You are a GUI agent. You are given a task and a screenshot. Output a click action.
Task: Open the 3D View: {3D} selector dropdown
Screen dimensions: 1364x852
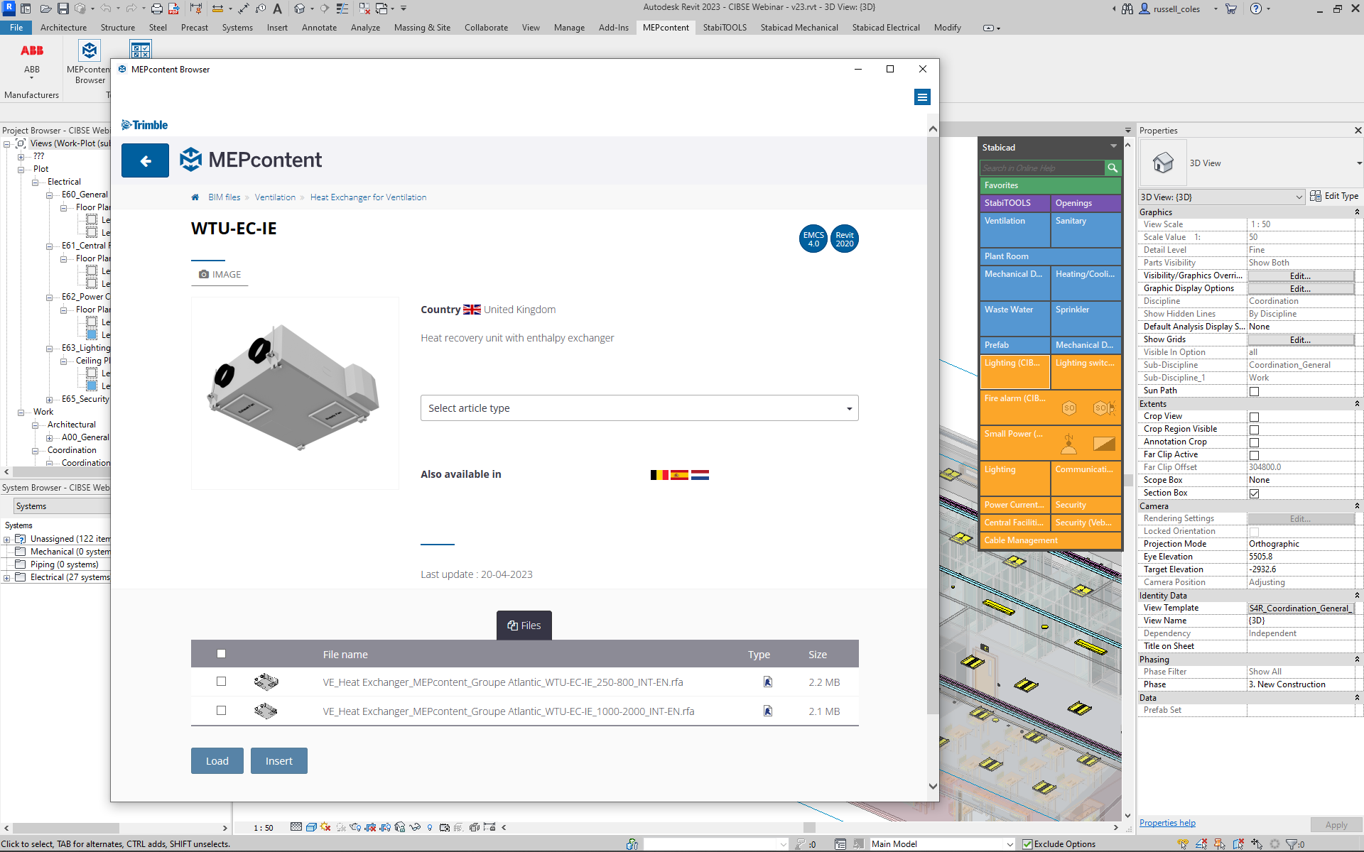click(1221, 197)
